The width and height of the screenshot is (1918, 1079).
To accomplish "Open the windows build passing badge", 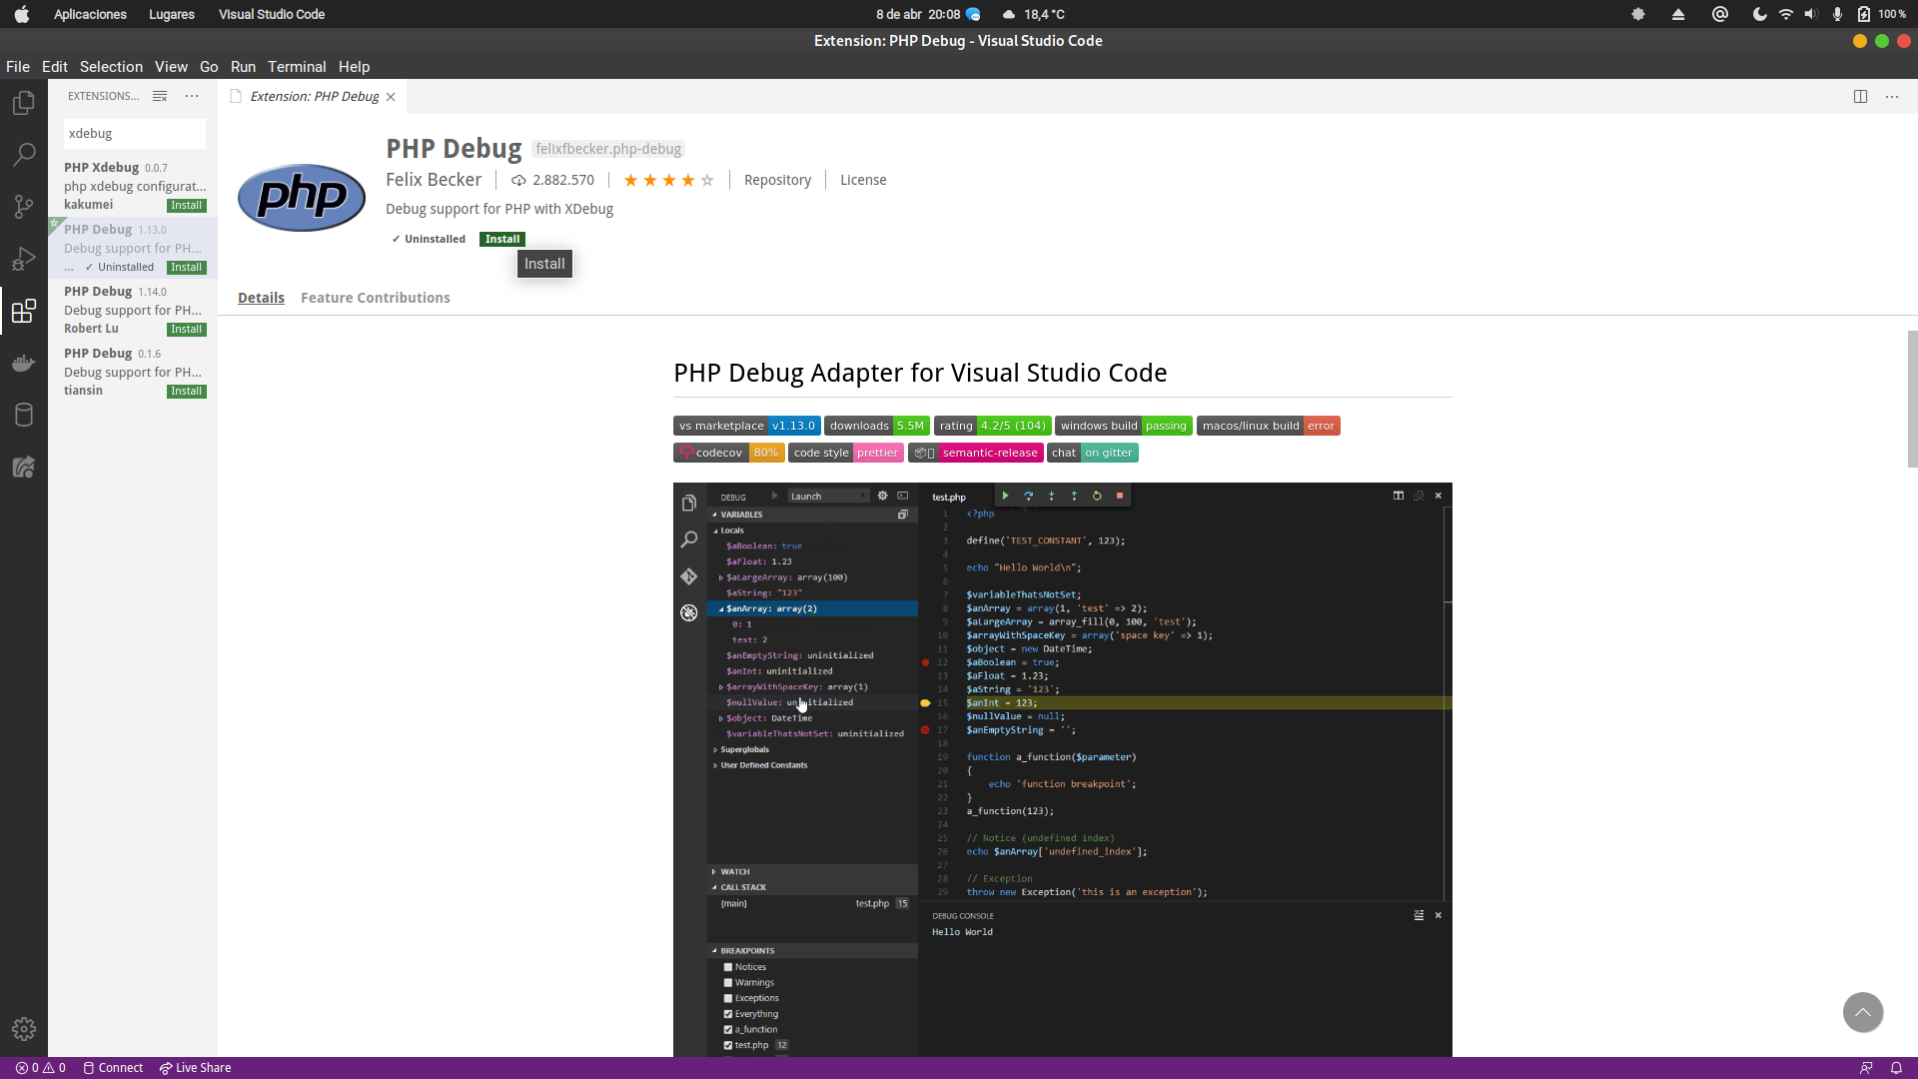I will pyautogui.click(x=1124, y=426).
